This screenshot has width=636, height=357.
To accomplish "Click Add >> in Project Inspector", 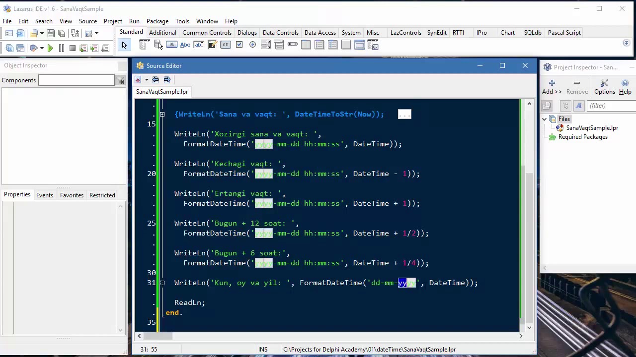I will click(552, 87).
